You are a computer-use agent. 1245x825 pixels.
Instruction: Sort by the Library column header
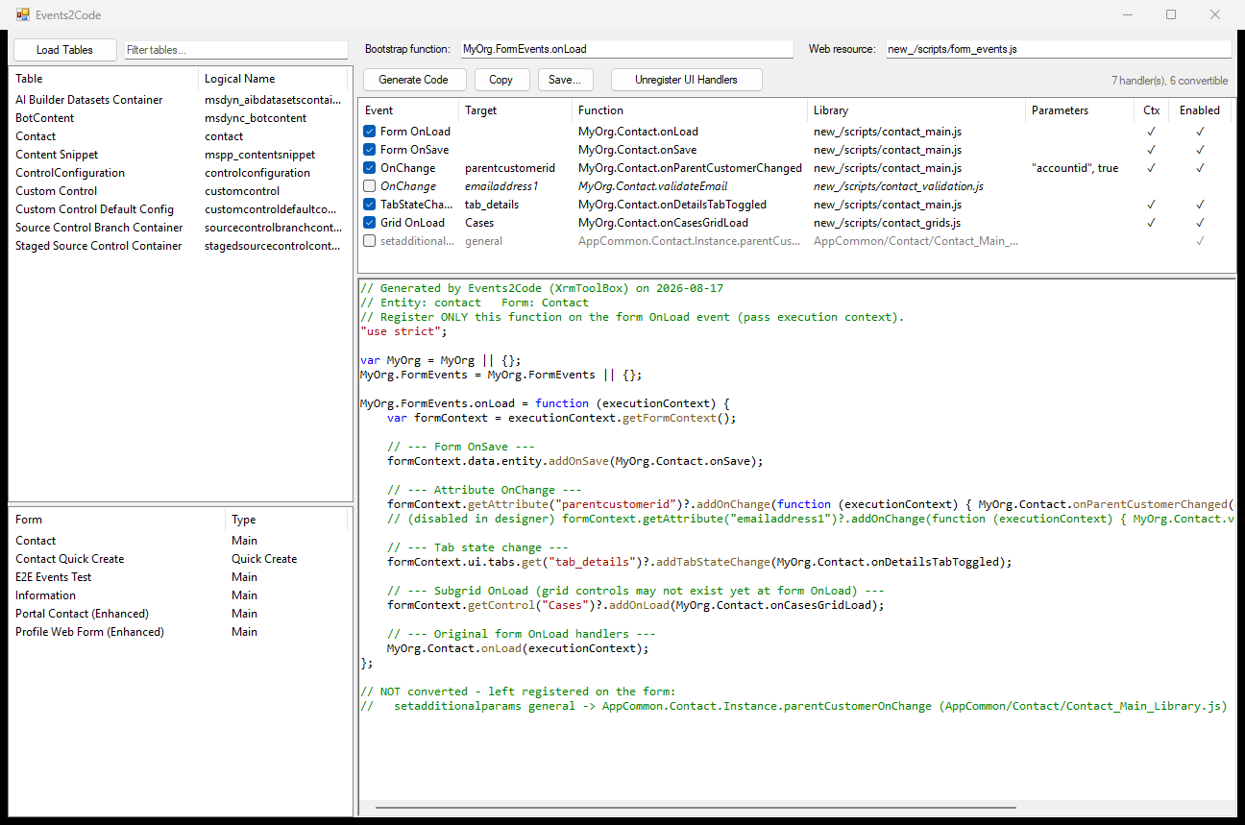pos(916,110)
